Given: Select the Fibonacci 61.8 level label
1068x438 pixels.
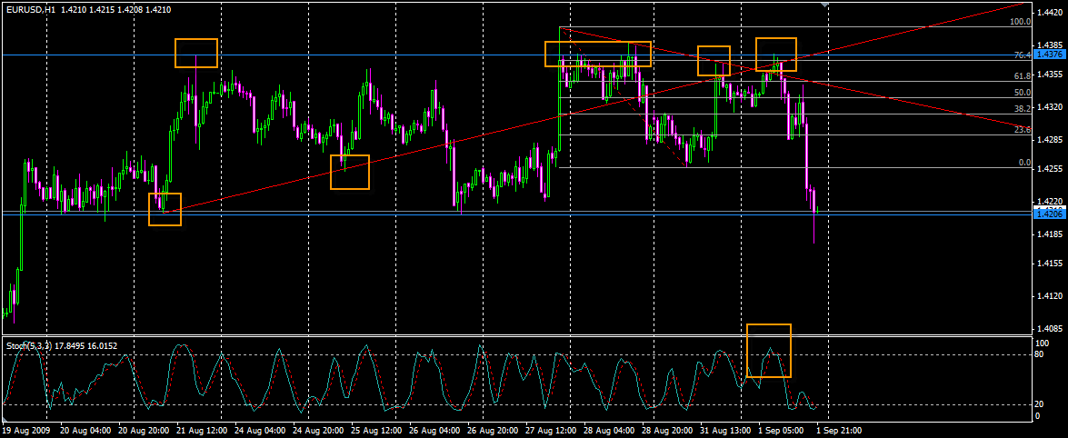Looking at the screenshot, I should coord(1022,76).
